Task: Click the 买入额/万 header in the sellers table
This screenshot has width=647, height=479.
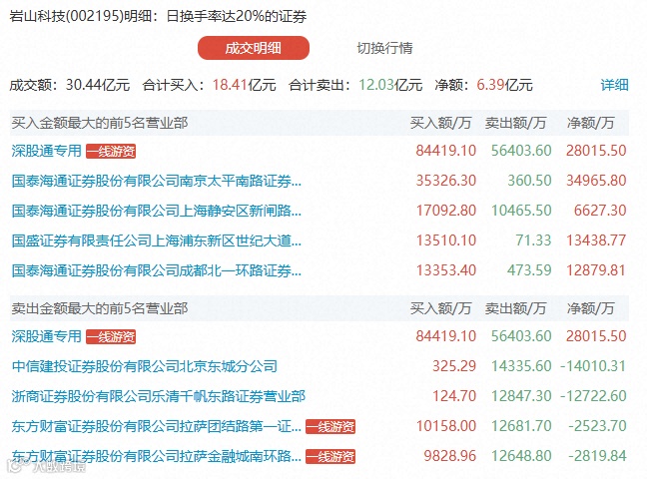Action: pyautogui.click(x=440, y=308)
